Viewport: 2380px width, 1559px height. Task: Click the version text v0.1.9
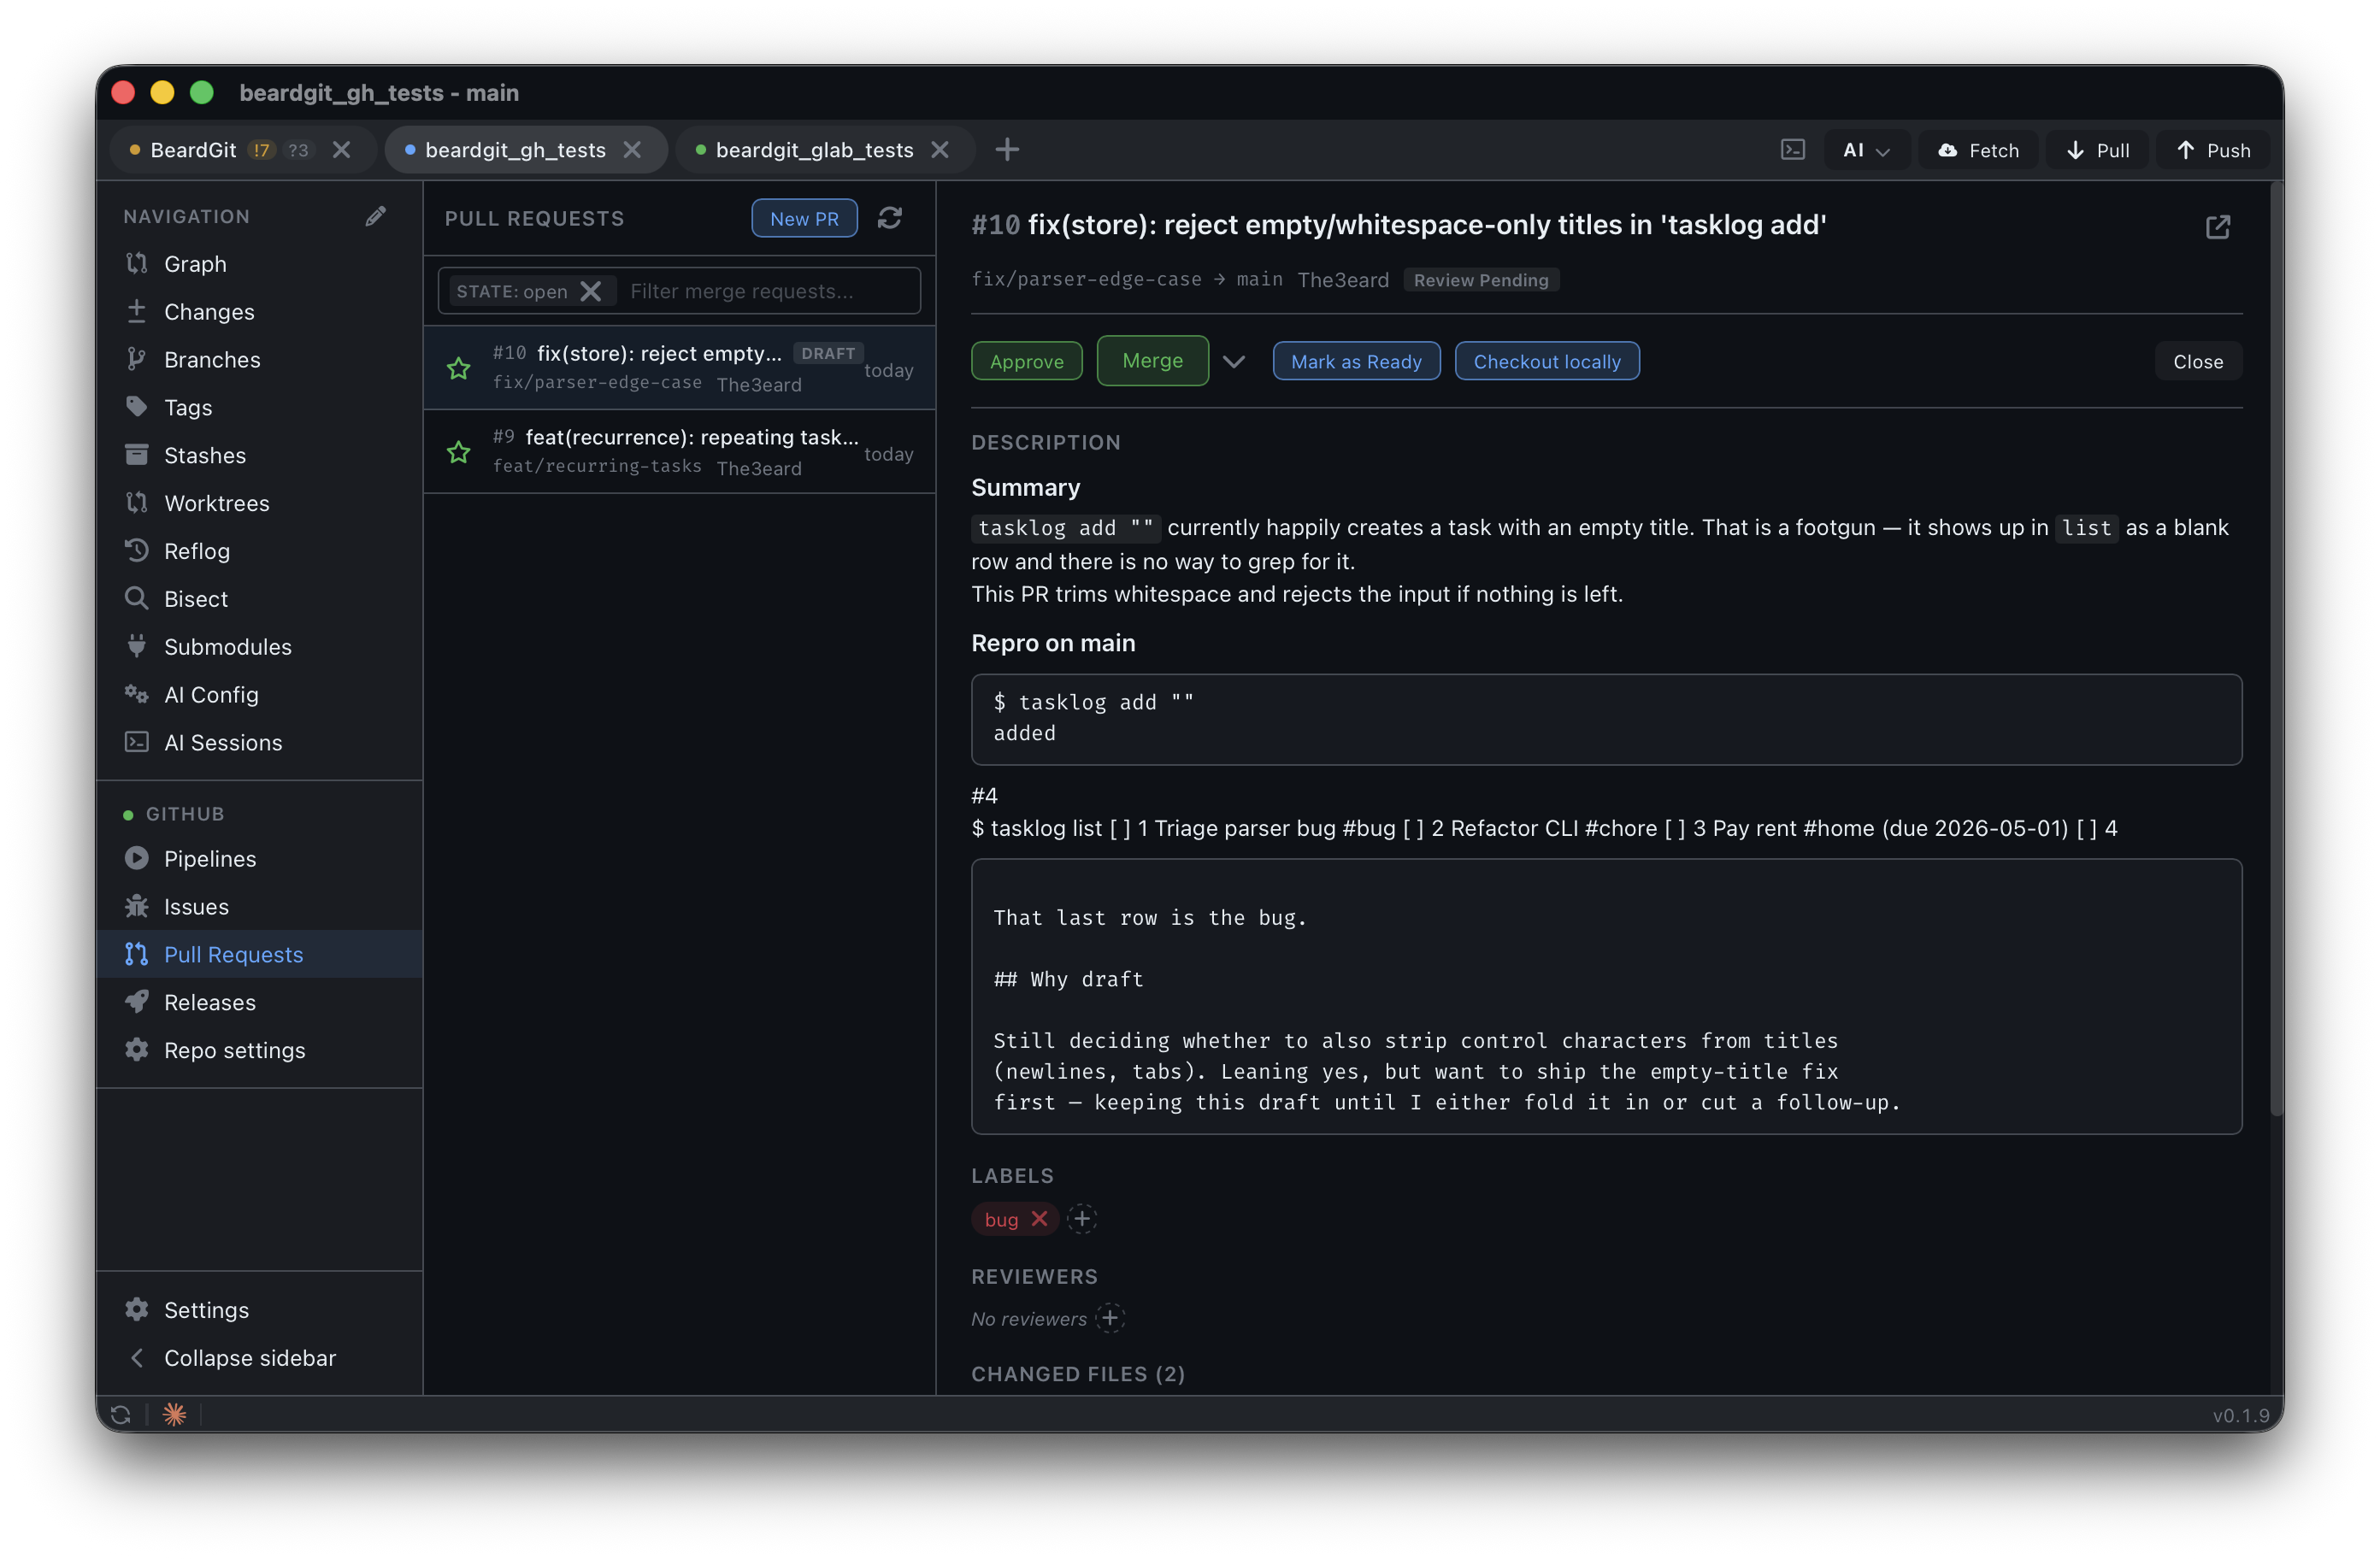pyautogui.click(x=2240, y=1415)
